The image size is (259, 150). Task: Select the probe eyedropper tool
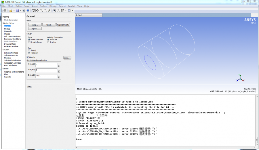pos(49,10)
